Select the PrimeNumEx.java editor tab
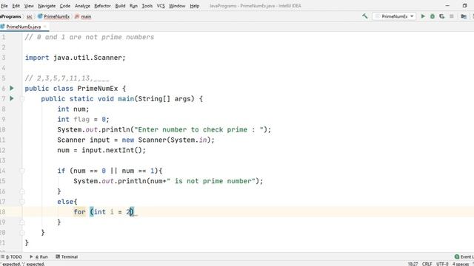Viewport: 474px width, 266px height. [23, 27]
